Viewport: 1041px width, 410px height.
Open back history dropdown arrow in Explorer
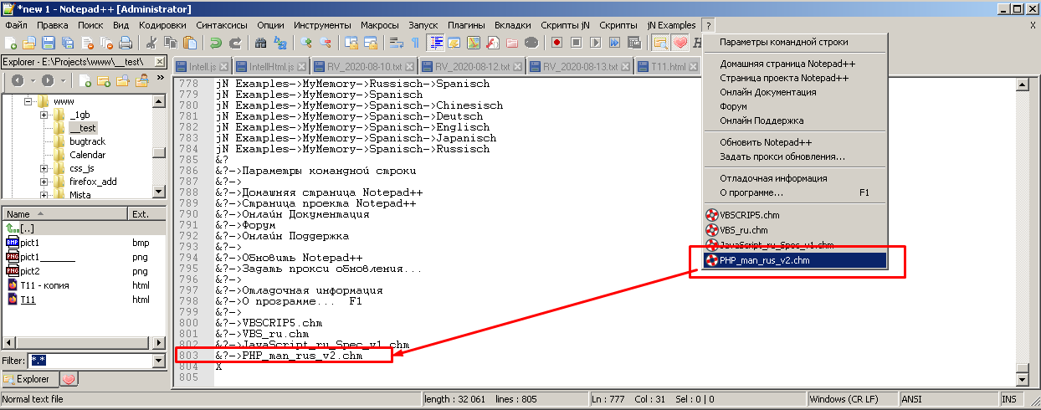32,80
